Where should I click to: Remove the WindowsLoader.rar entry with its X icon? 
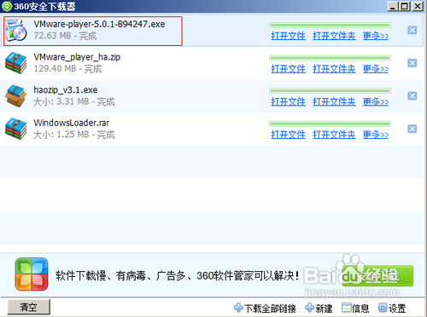pos(412,129)
